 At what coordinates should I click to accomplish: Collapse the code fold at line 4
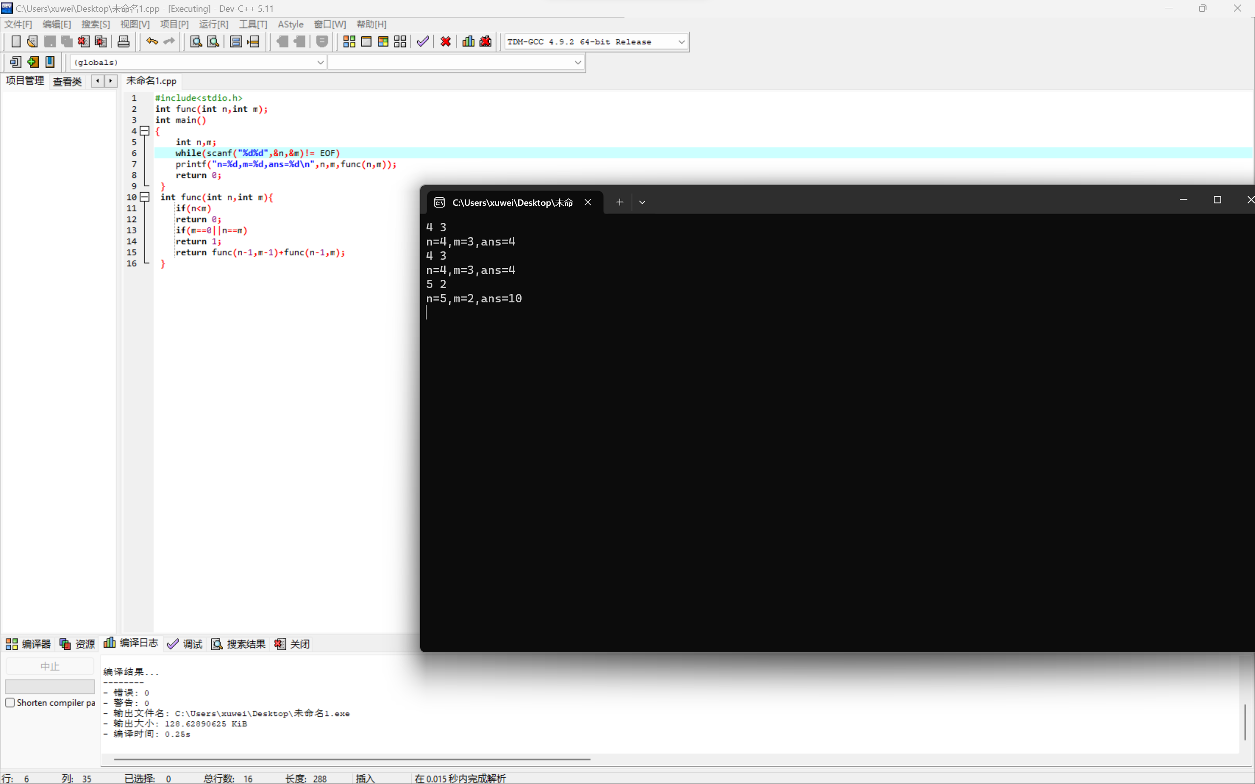click(145, 131)
